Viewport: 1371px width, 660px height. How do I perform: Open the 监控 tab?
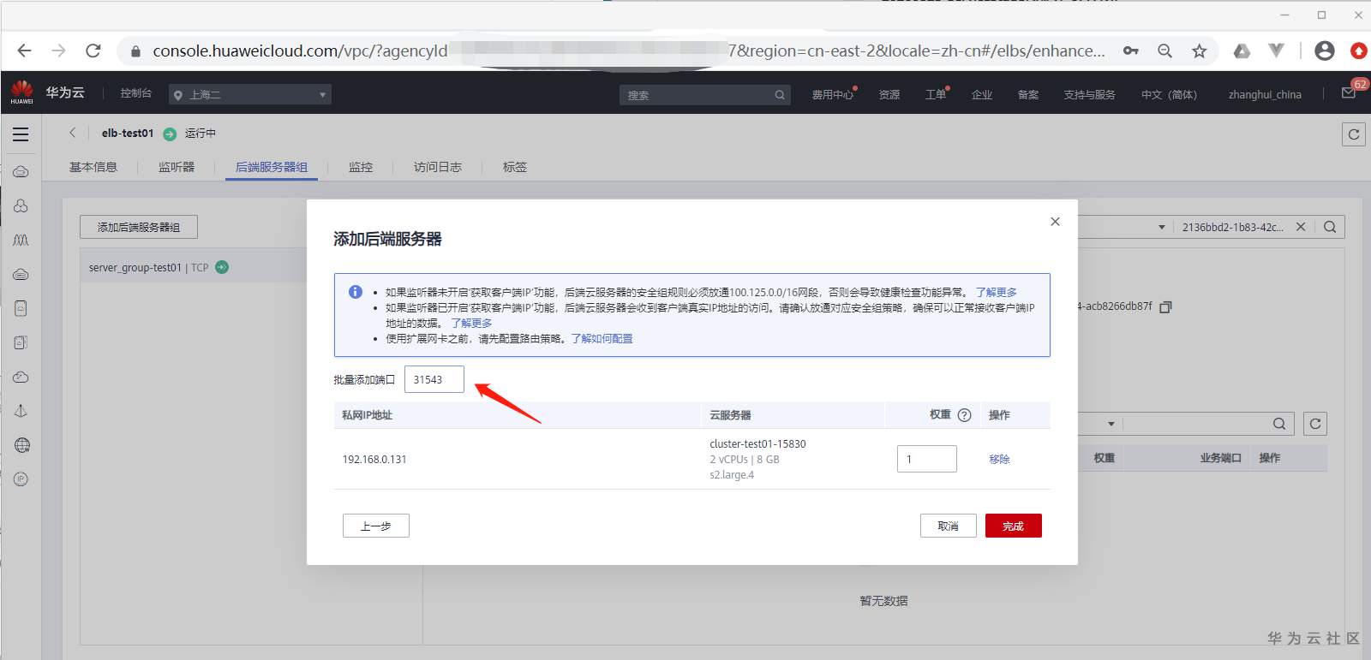361,167
